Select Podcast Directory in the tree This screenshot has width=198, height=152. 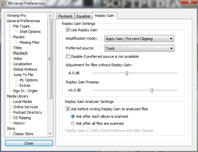(28, 112)
